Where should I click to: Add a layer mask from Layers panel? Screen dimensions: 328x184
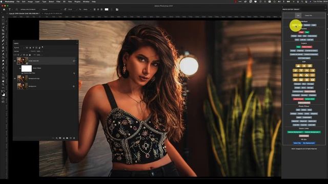60,138
